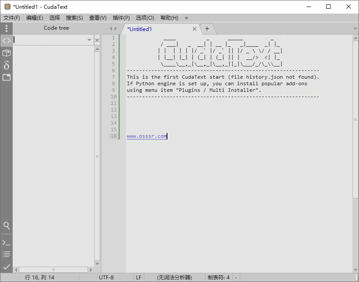Open the UTF-8 encoding selector in status bar

[x=106, y=277]
